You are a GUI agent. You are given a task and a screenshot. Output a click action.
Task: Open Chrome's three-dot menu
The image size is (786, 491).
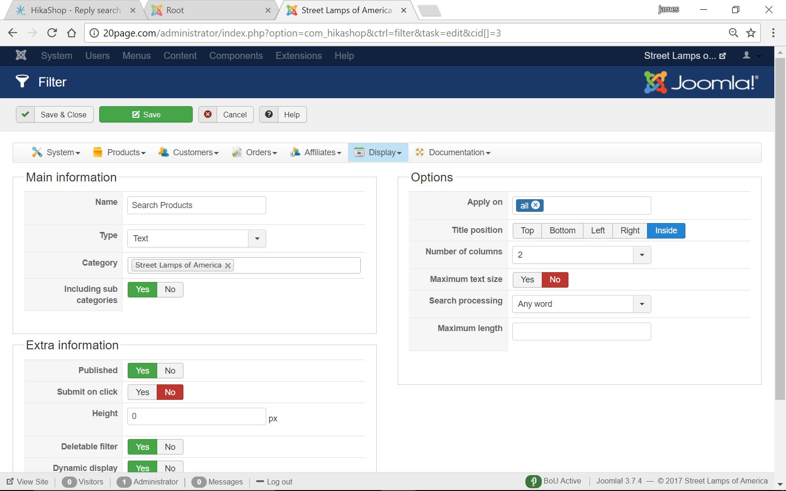coord(773,33)
